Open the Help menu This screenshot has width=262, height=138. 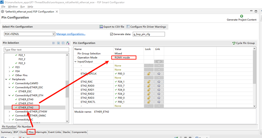point(30,7)
